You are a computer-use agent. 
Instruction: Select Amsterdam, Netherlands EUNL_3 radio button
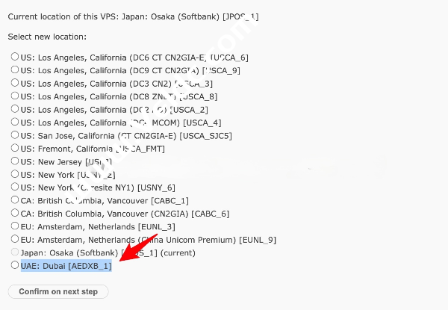15,226
